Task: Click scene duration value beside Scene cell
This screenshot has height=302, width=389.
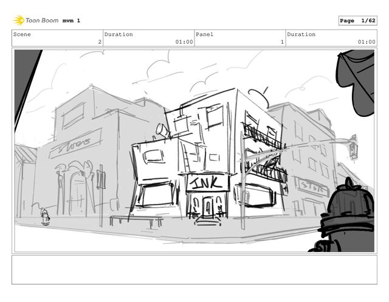Action: pos(184,42)
